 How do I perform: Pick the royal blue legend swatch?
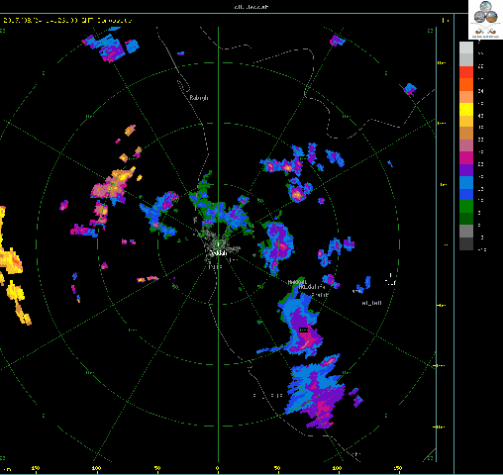(x=466, y=194)
